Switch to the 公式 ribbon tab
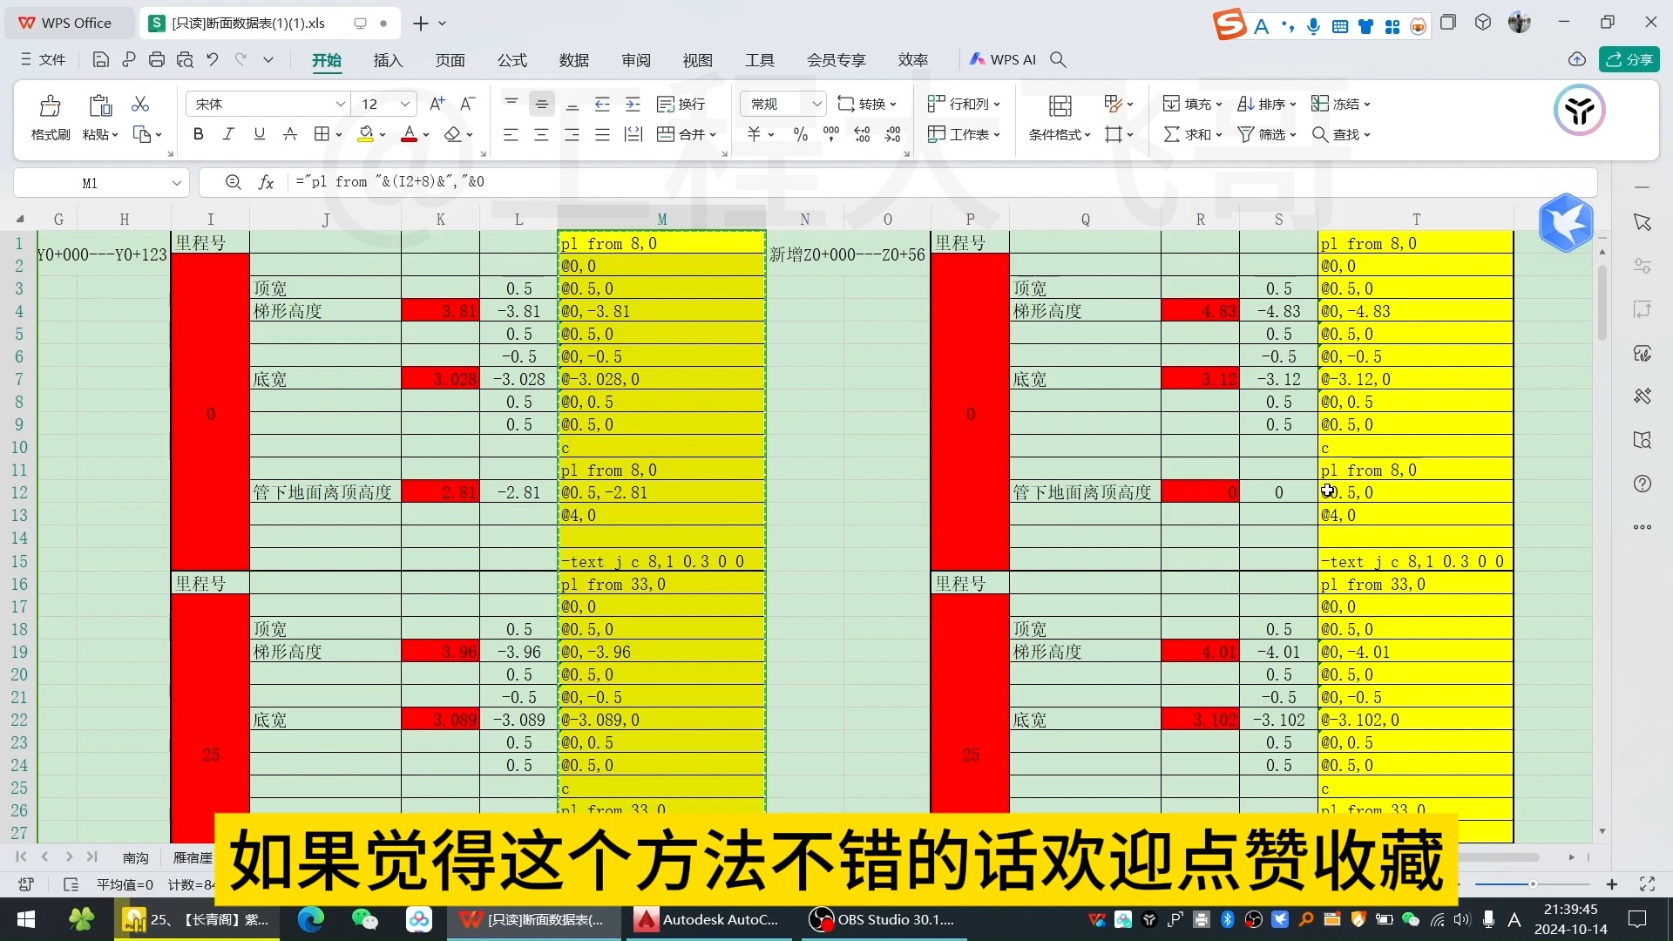 pos(512,60)
